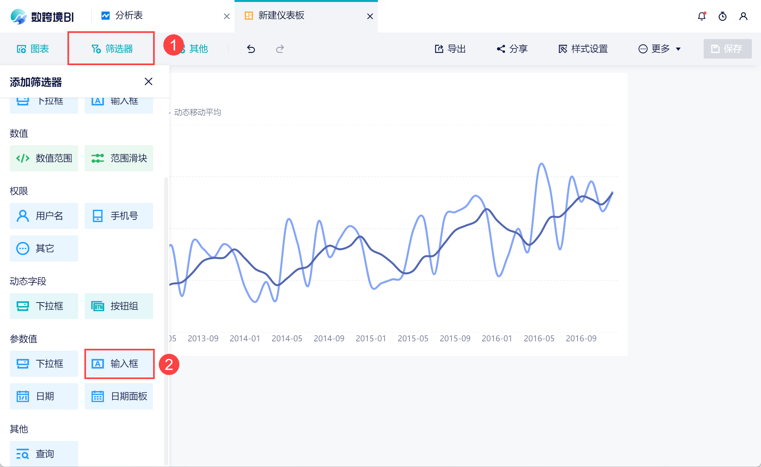
Task: Open 样式设置 style settings
Action: (x=583, y=49)
